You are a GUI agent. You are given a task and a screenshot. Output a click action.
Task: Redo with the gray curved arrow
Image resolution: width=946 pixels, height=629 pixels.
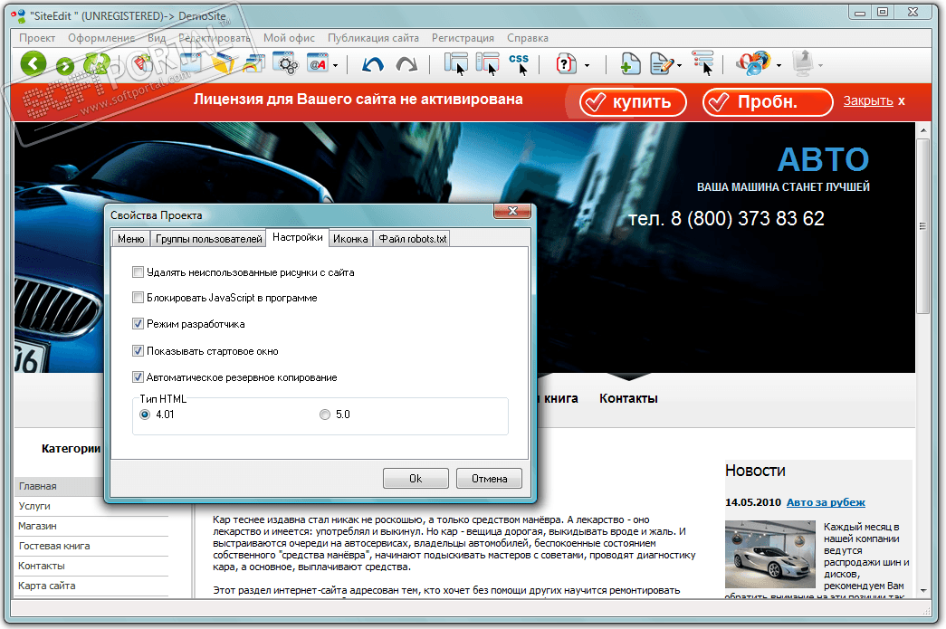406,64
